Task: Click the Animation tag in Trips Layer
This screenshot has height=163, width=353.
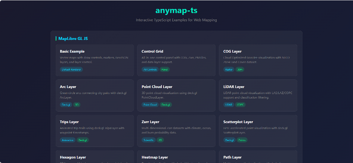Action: point(68,140)
